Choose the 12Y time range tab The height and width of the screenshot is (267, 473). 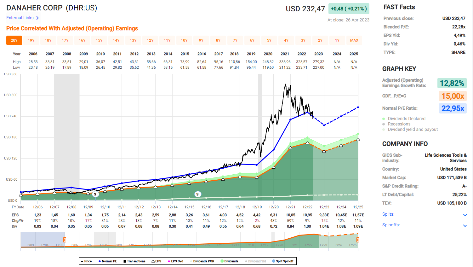tap(150, 40)
